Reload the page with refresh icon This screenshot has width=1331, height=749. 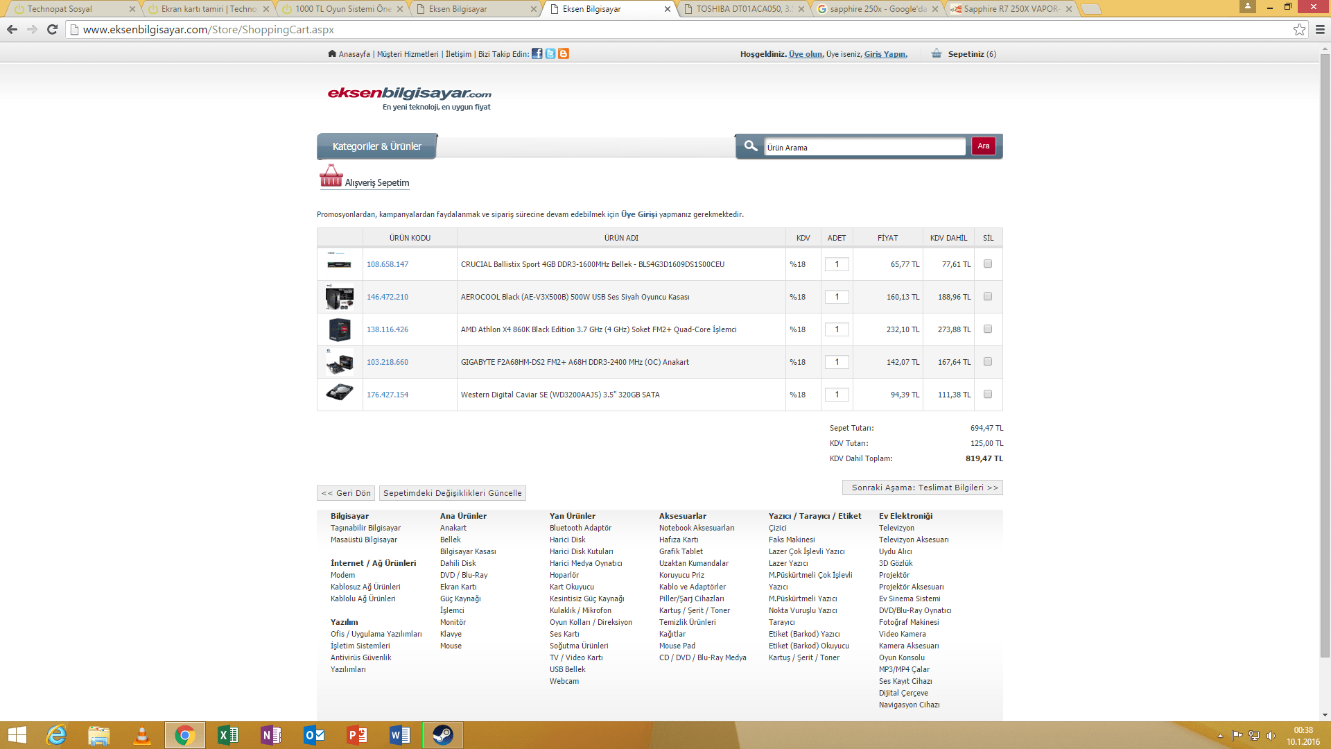pos(52,29)
